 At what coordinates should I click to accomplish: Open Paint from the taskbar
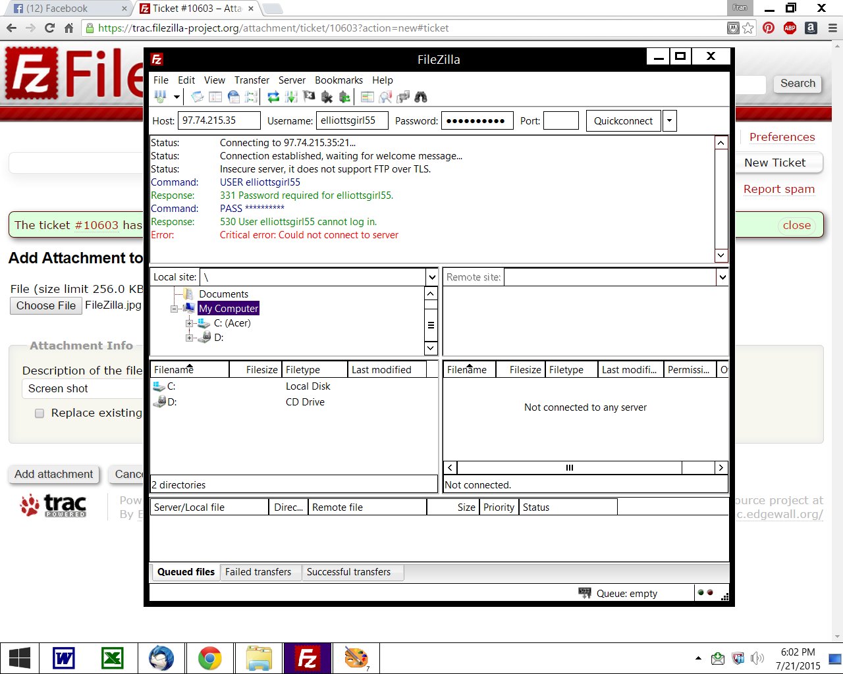click(356, 658)
